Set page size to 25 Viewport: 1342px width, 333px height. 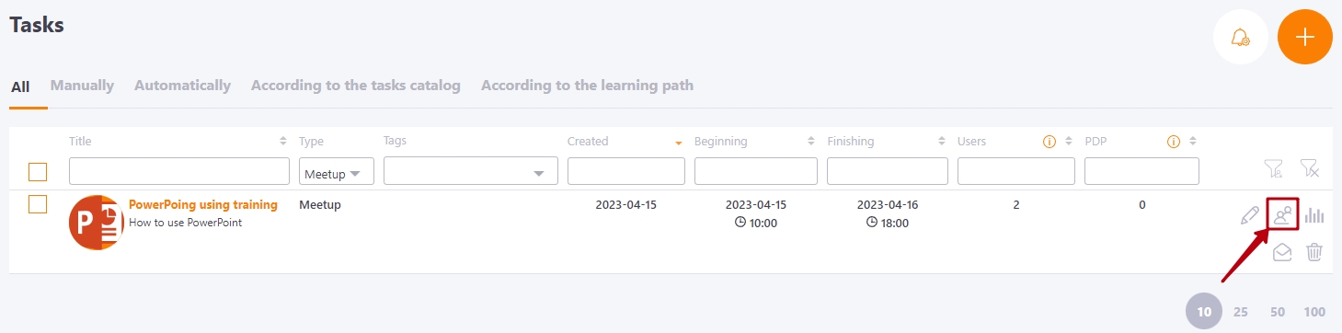point(1241,312)
